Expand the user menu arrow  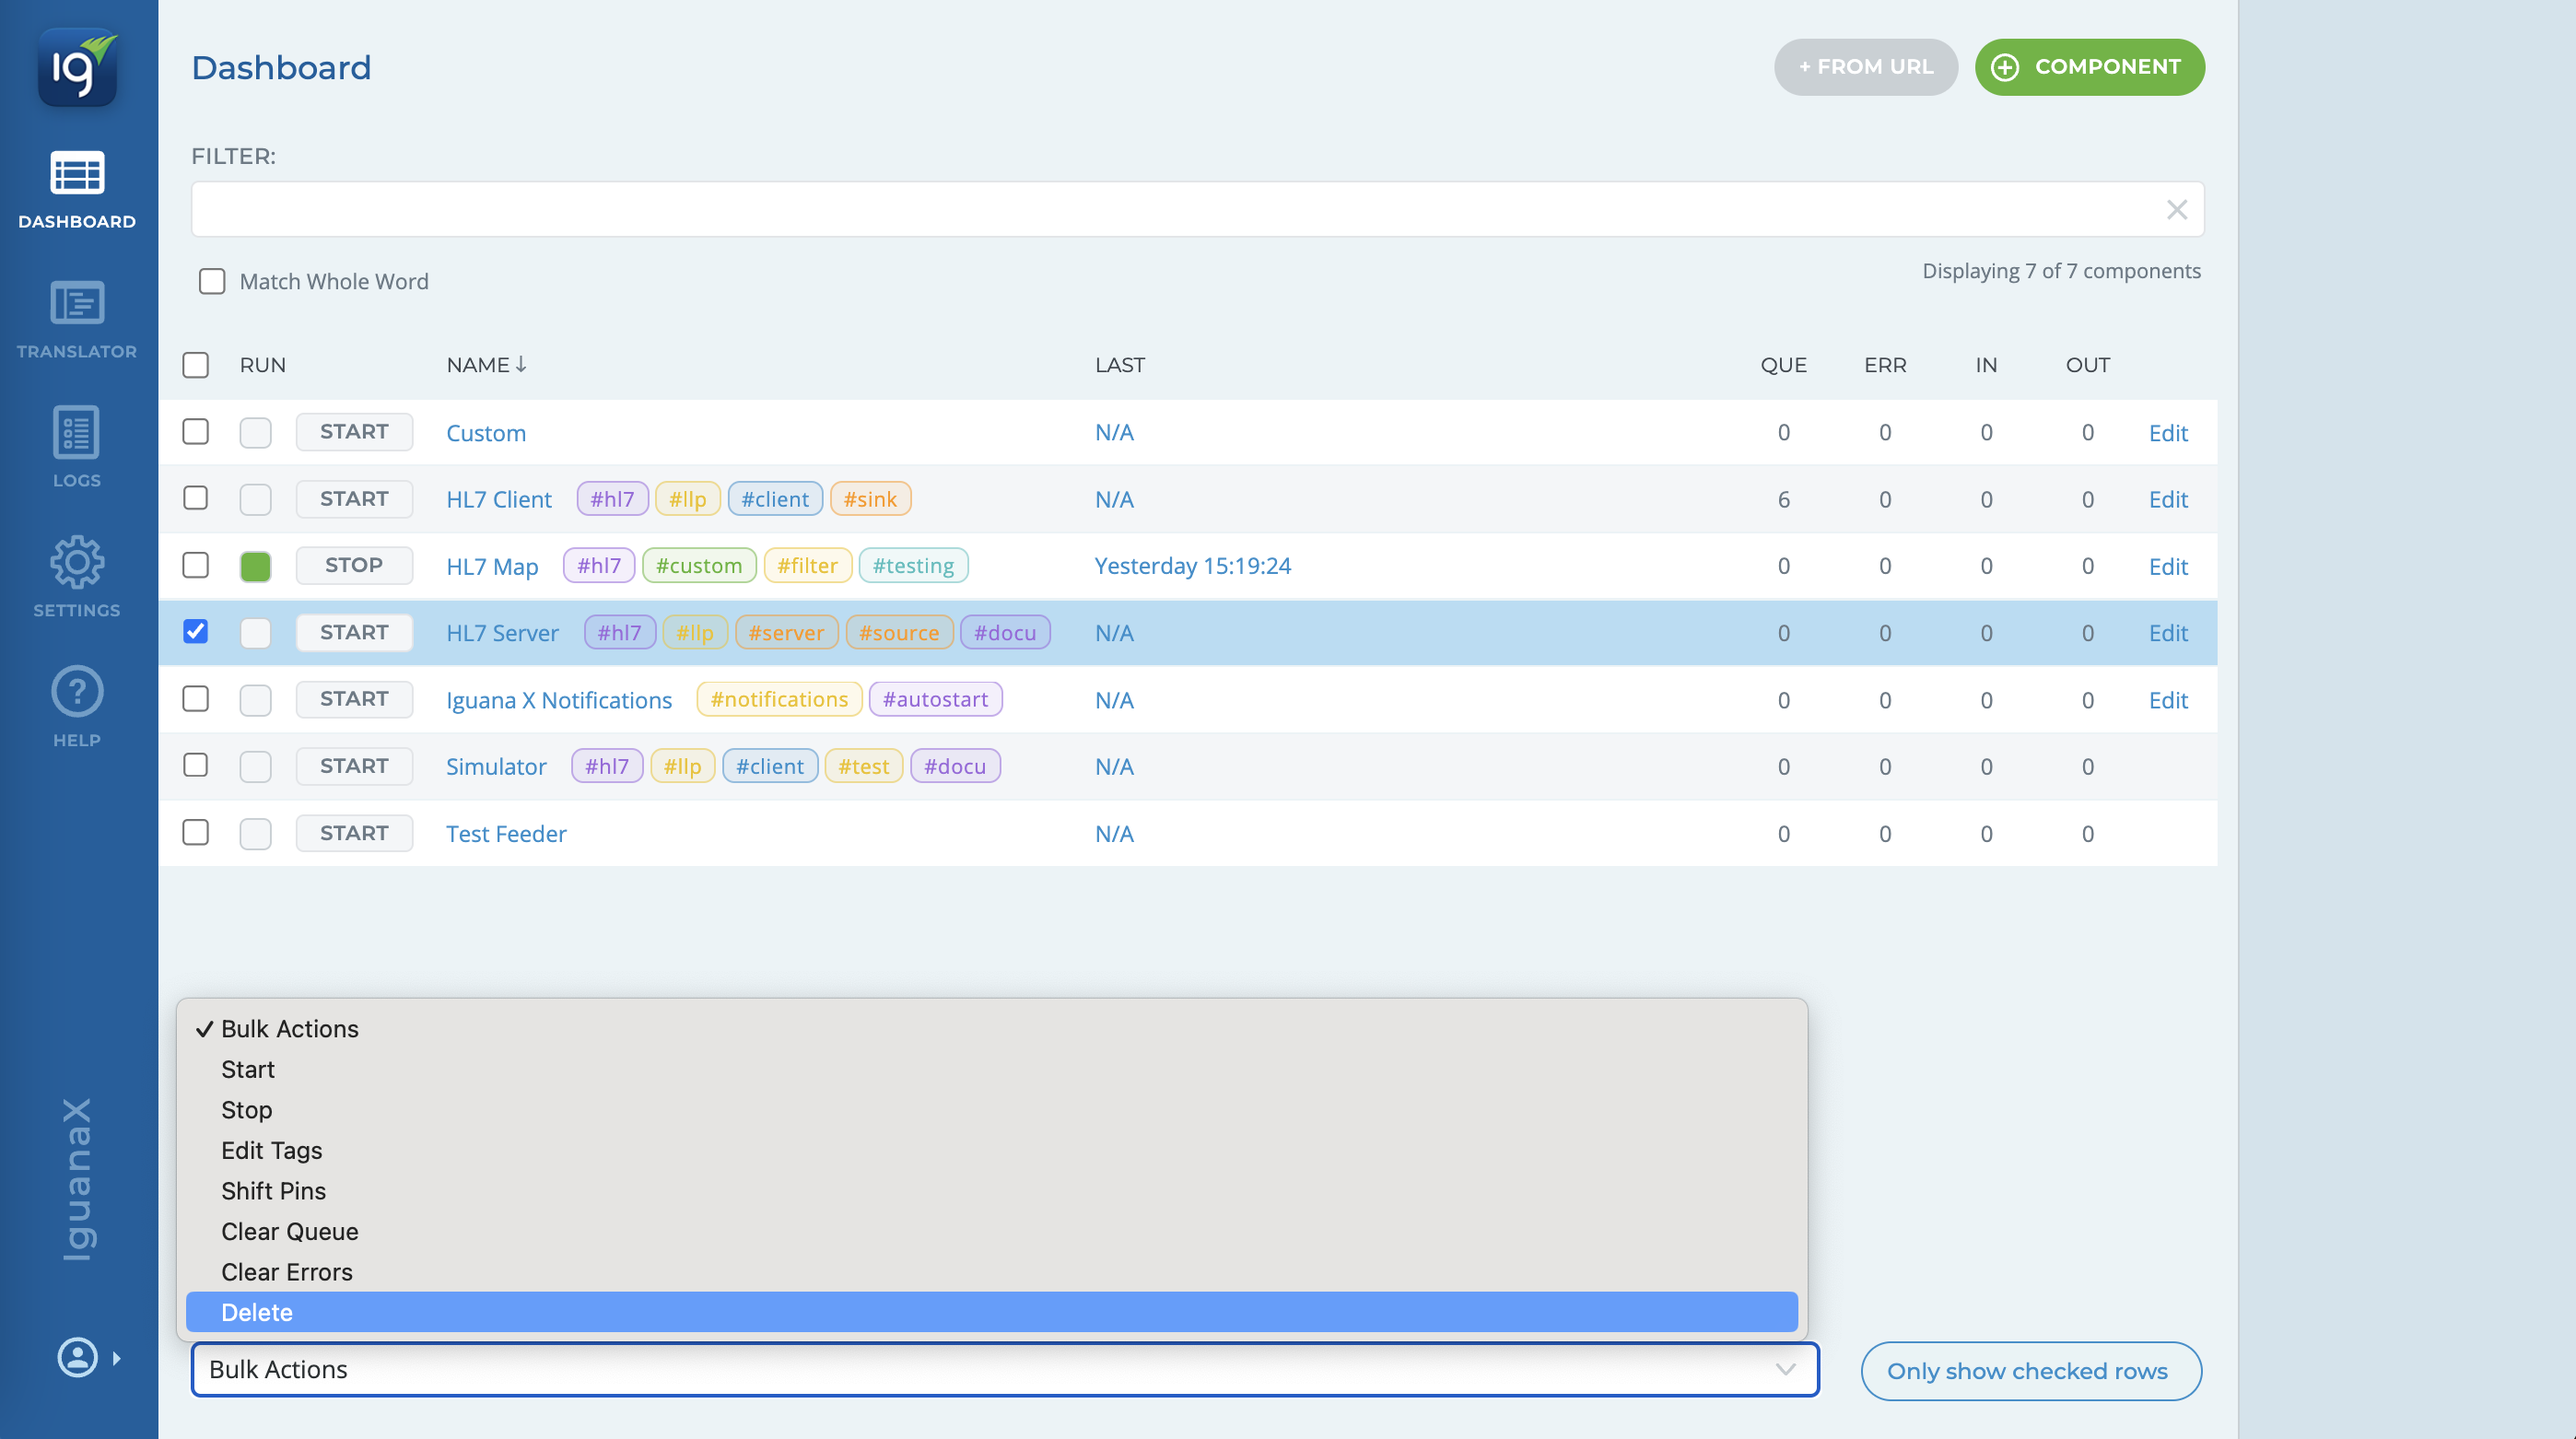point(117,1358)
